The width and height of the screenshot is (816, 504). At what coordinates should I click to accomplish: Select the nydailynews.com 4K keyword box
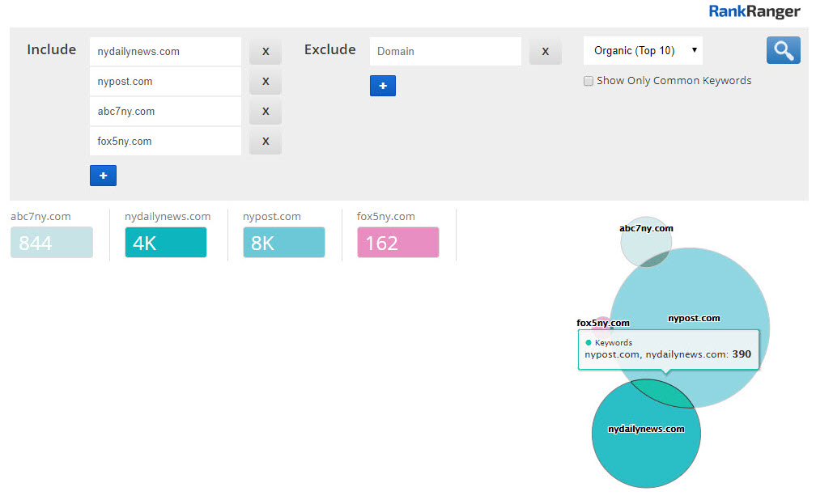pyautogui.click(x=166, y=243)
